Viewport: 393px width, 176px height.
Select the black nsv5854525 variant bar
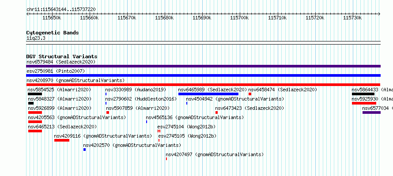35,94
